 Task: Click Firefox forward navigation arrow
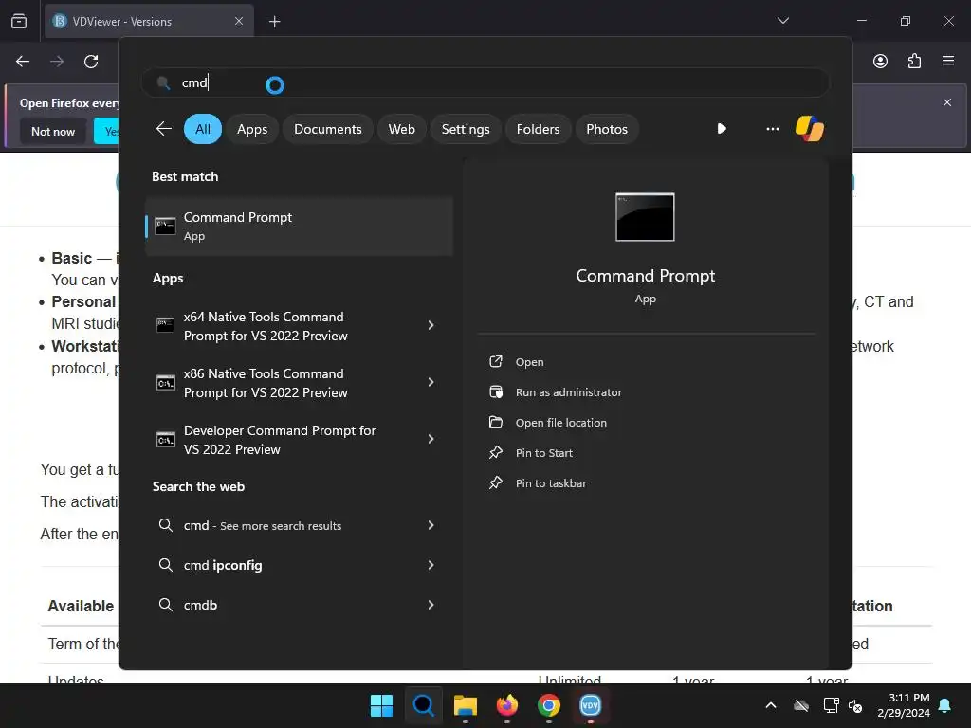coord(57,62)
